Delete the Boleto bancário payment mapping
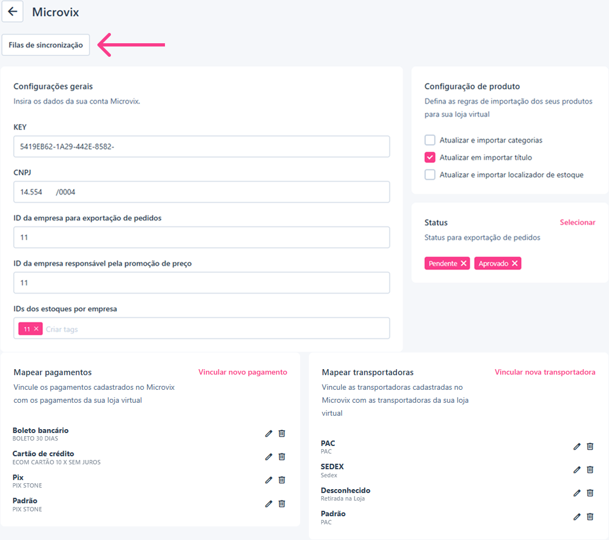The image size is (609, 540). click(282, 434)
